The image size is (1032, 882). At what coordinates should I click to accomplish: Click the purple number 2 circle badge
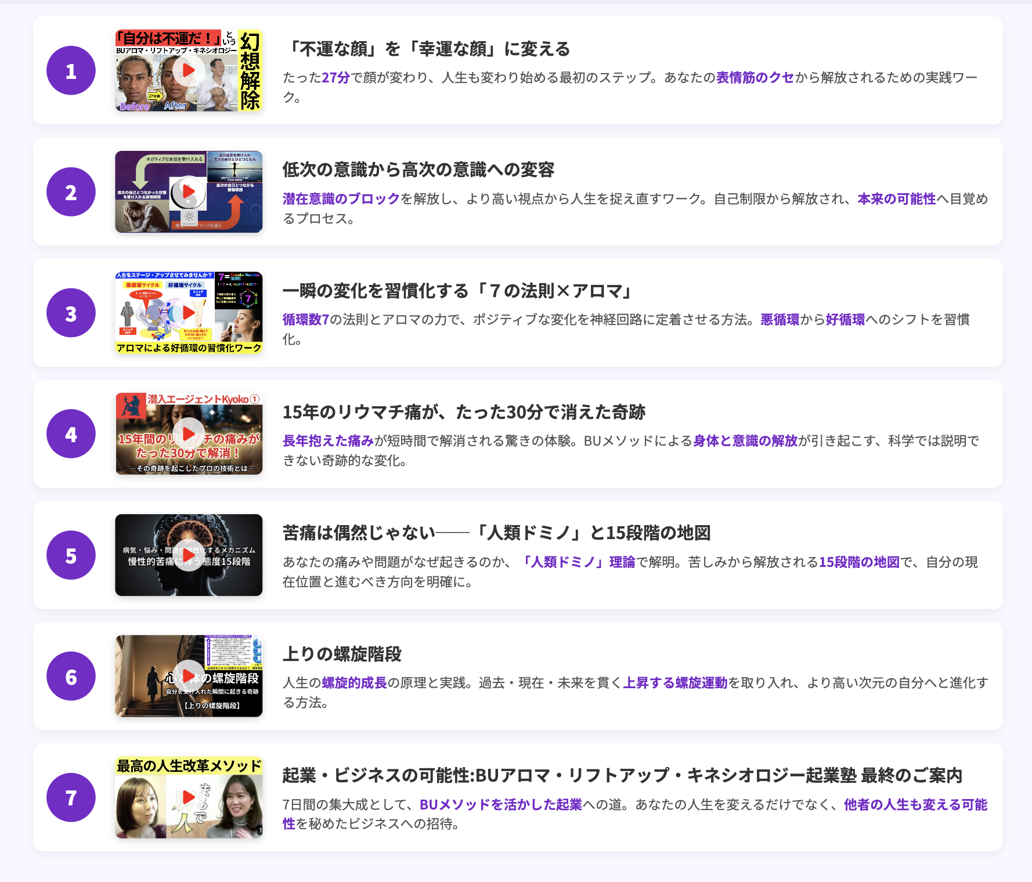[71, 192]
